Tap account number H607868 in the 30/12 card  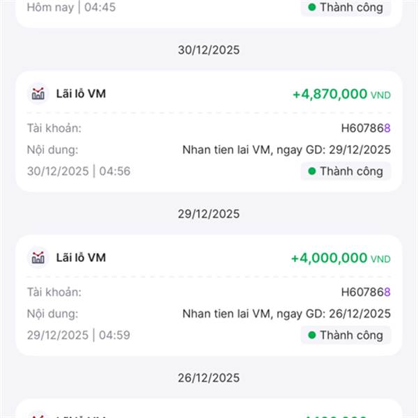[x=366, y=128]
